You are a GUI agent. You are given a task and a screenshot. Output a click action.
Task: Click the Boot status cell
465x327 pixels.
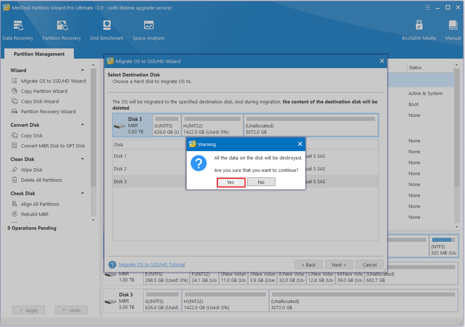[x=413, y=104]
